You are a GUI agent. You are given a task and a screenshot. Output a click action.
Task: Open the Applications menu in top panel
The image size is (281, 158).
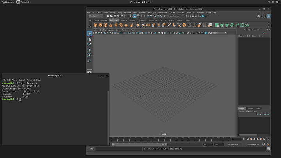click(x=8, y=2)
